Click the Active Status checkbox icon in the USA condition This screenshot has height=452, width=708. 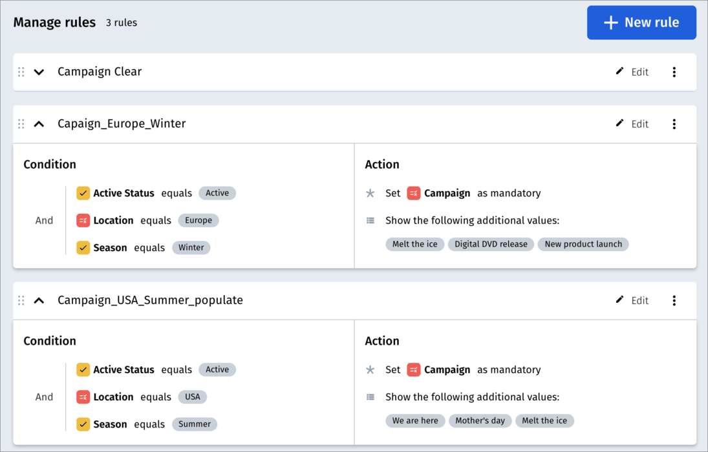(83, 369)
